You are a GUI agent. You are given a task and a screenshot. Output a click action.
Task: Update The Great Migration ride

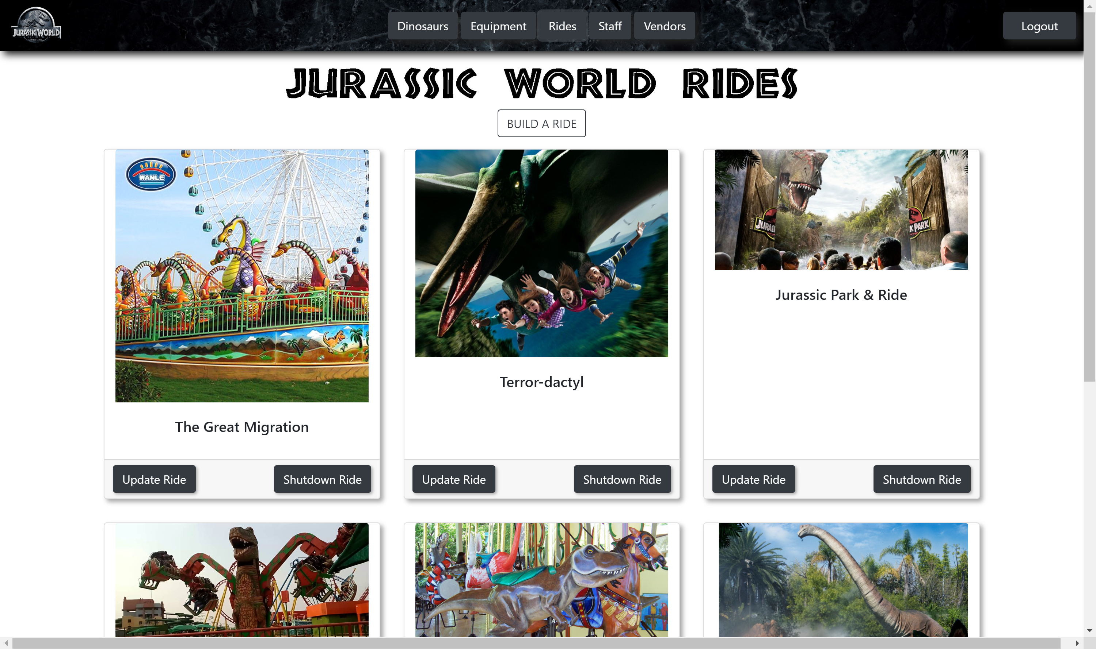coord(154,479)
